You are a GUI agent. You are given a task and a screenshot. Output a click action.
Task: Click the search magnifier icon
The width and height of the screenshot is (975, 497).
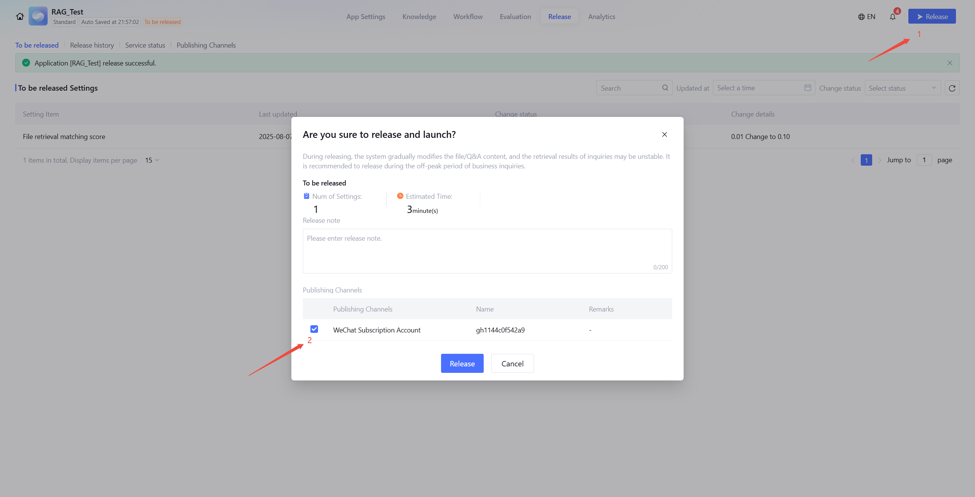pyautogui.click(x=665, y=88)
